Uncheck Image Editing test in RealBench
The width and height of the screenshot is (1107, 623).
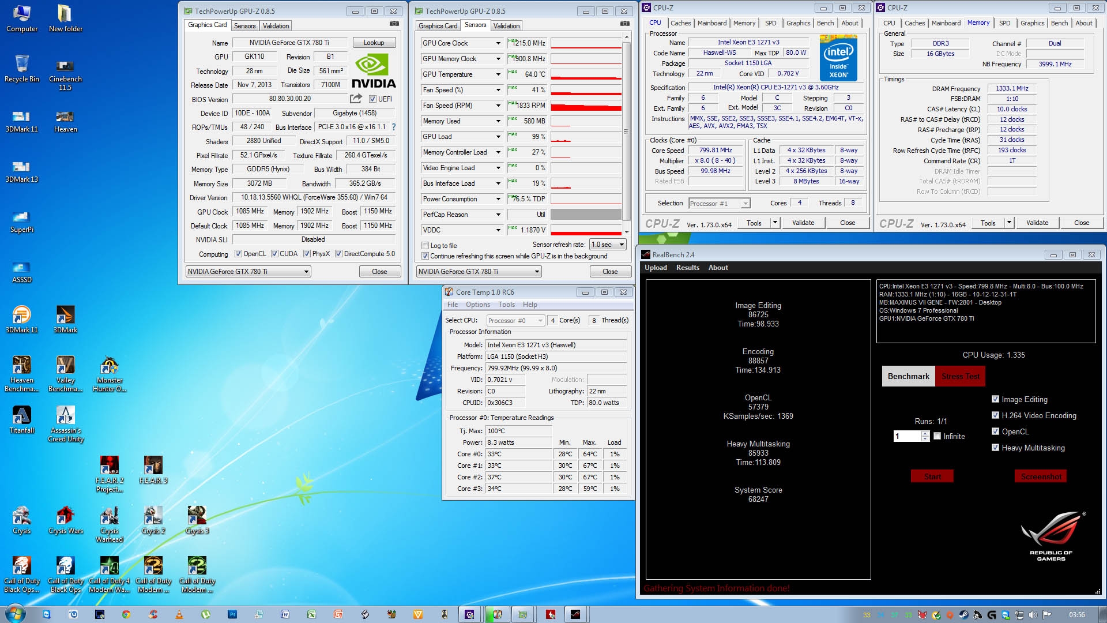(995, 399)
